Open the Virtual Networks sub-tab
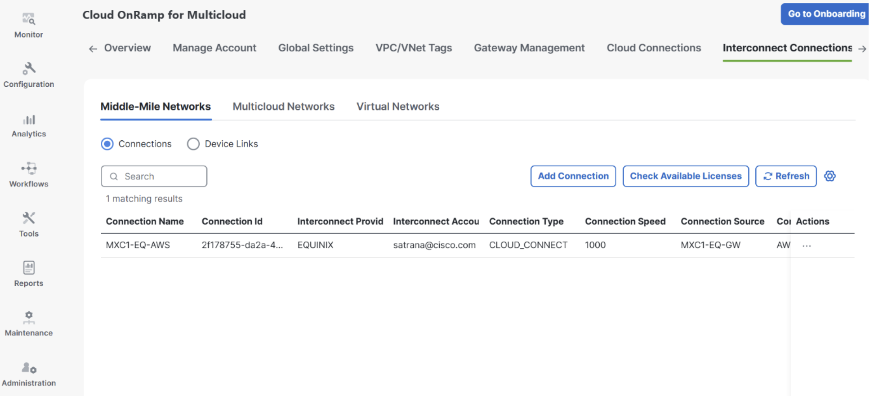The width and height of the screenshot is (870, 397). click(x=398, y=107)
